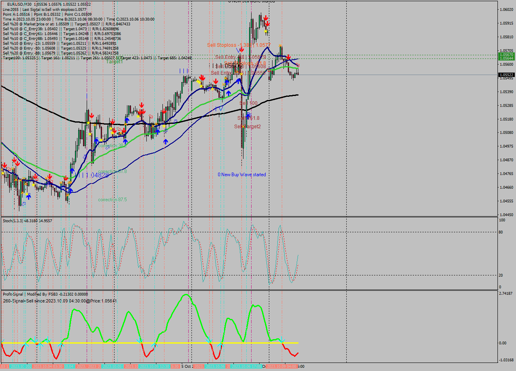The width and height of the screenshot is (516, 371).
Task: Select the red down arrow at the highest chart peak
Action: pyautogui.click(x=265, y=18)
